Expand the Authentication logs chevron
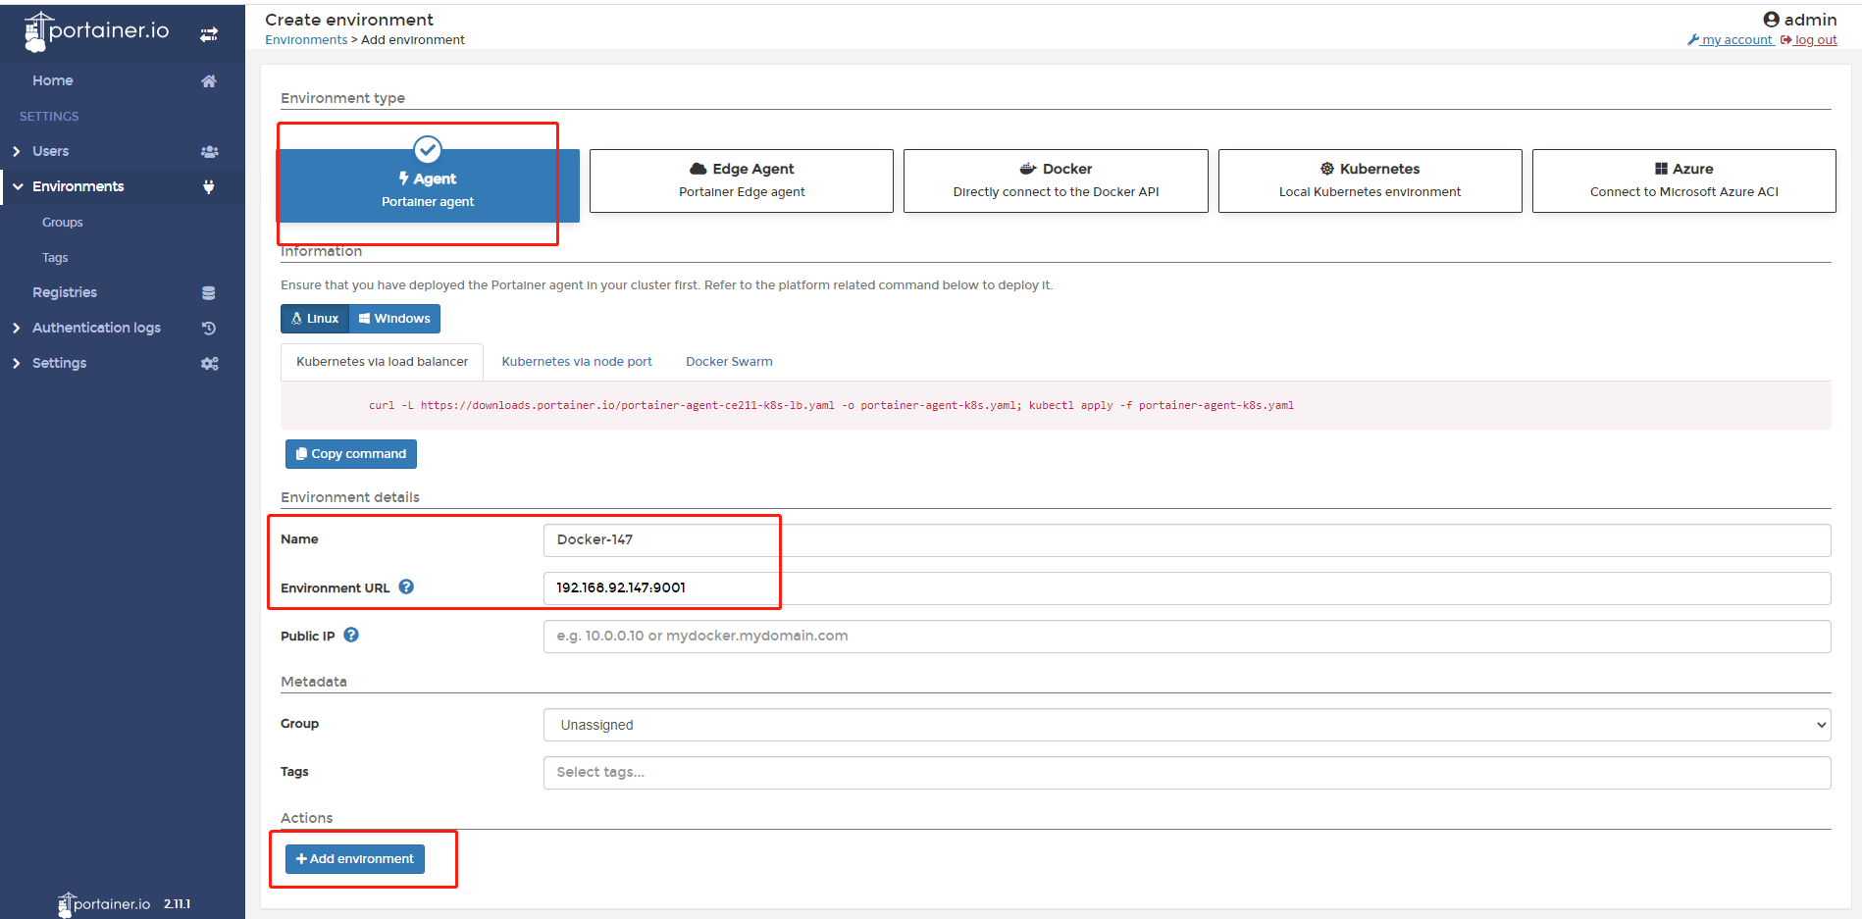The height and width of the screenshot is (919, 1862). (x=17, y=328)
